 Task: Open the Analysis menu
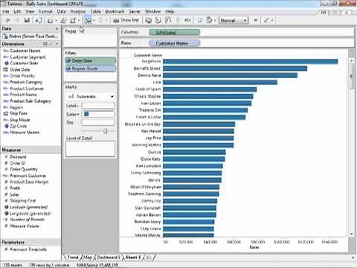click(x=78, y=11)
